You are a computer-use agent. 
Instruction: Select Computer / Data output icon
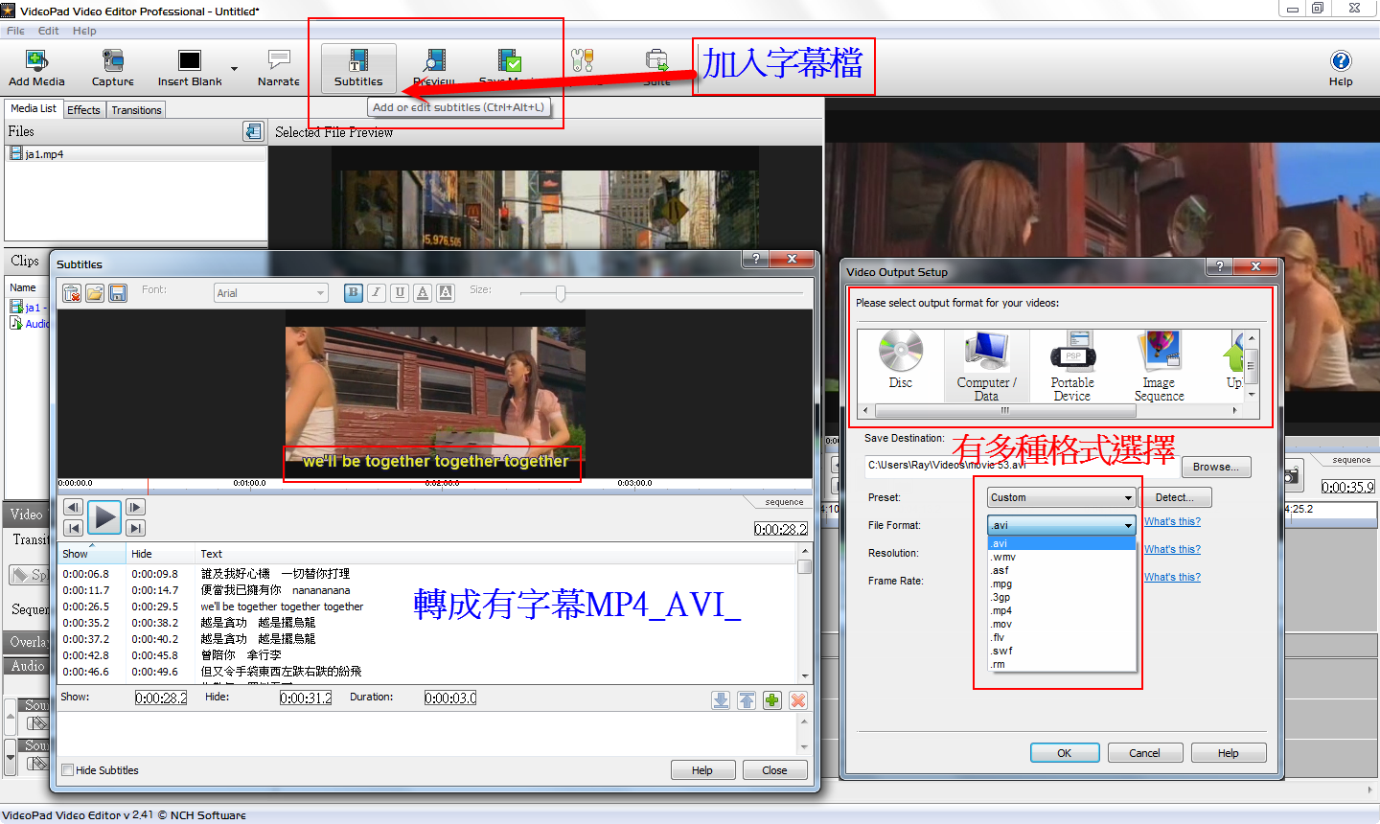click(987, 365)
